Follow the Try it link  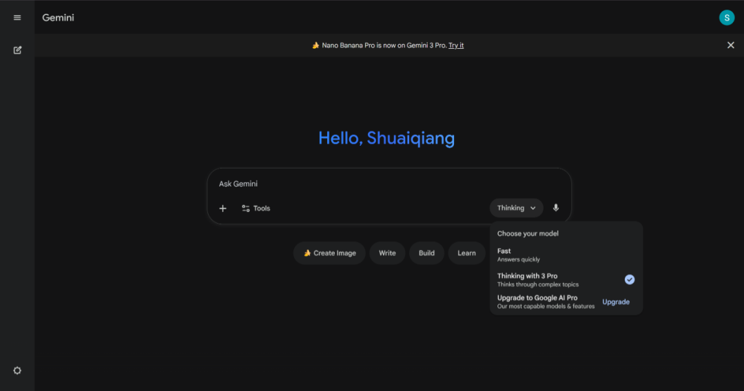pyautogui.click(x=456, y=45)
